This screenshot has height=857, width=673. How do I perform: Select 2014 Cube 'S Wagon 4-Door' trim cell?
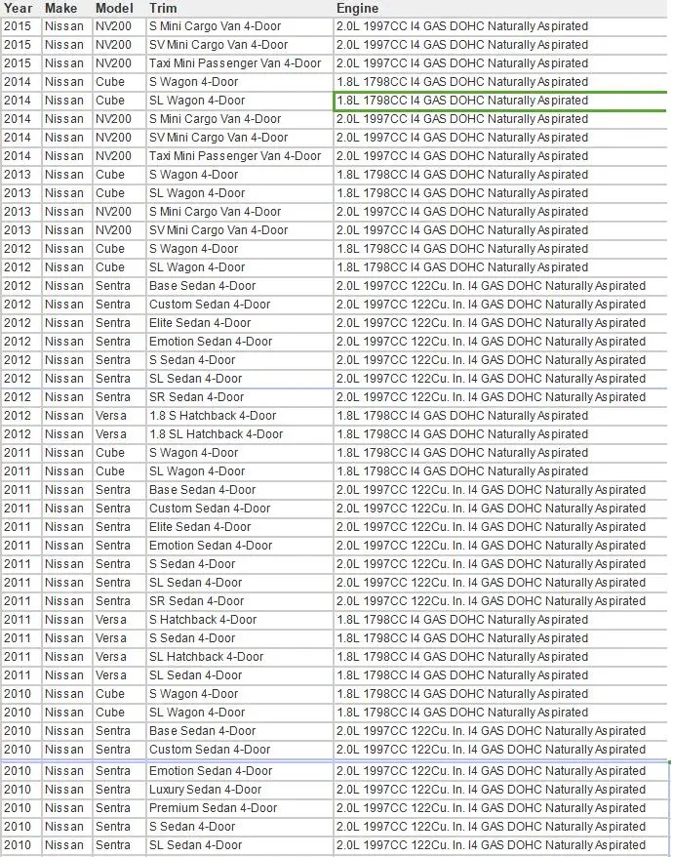pos(240,82)
